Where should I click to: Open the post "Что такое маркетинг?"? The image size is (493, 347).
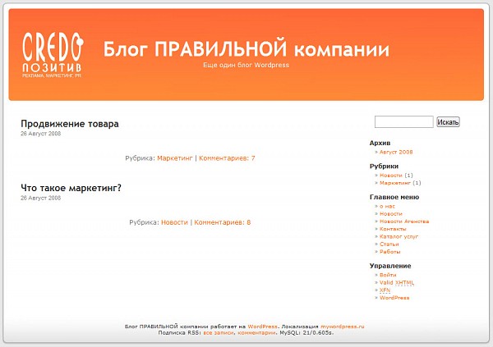click(71, 188)
